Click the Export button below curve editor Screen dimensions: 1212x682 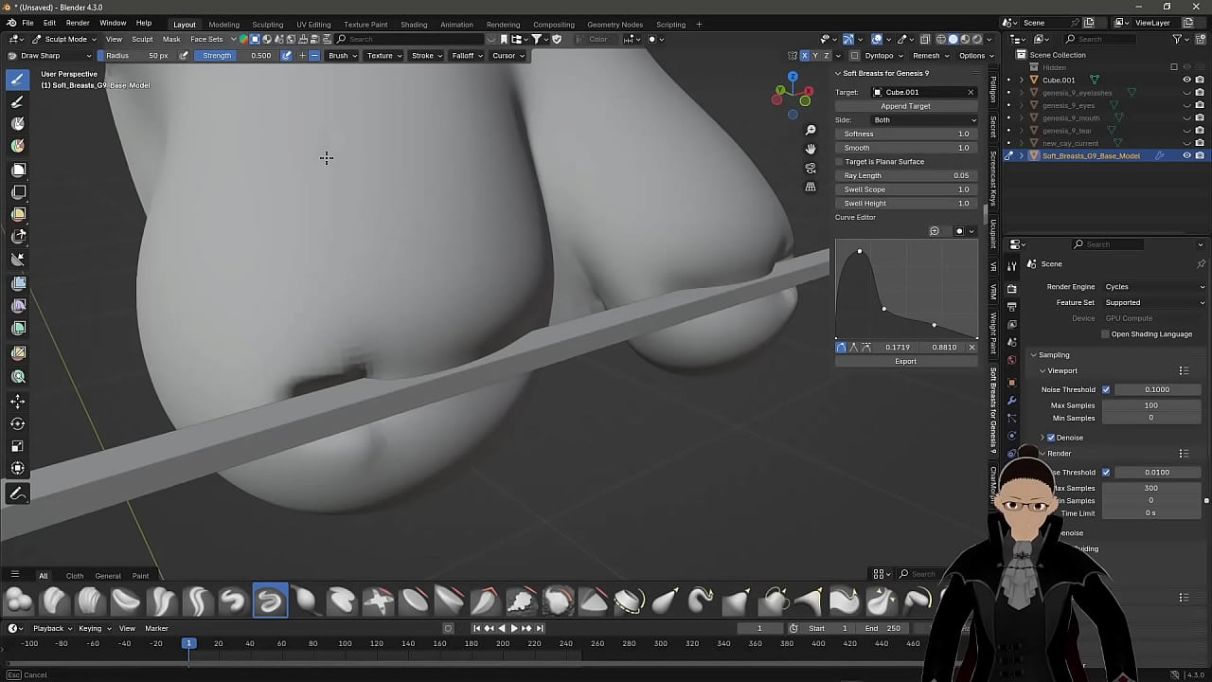905,361
